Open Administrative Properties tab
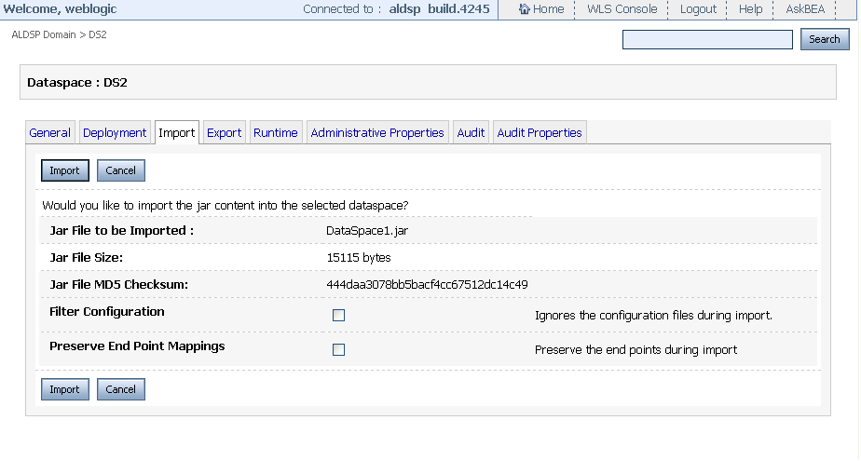 tap(377, 133)
